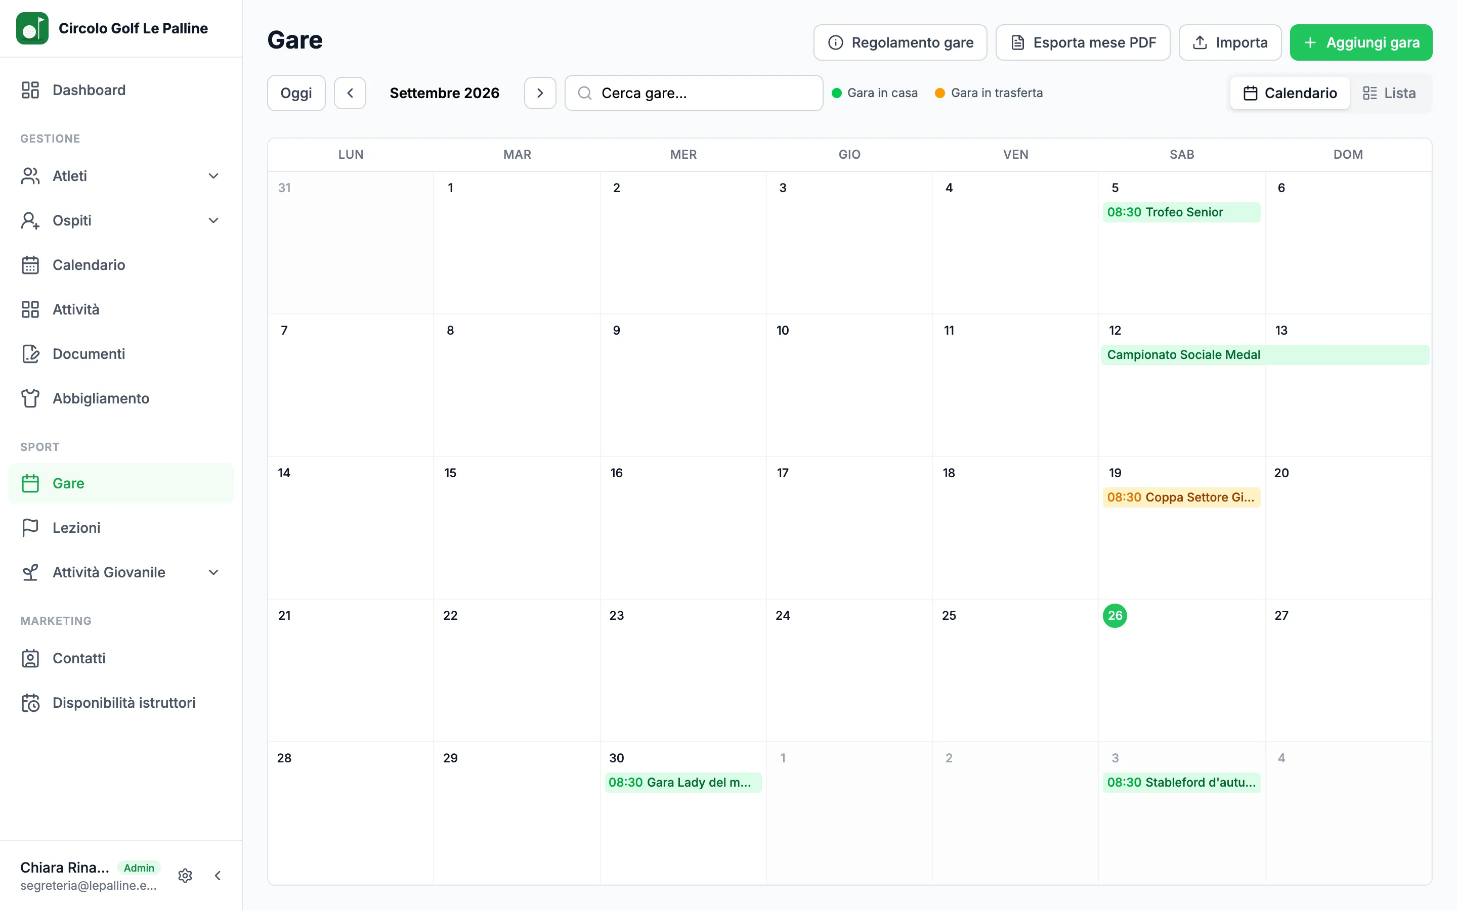Open the Contatti page

pyautogui.click(x=120, y=658)
